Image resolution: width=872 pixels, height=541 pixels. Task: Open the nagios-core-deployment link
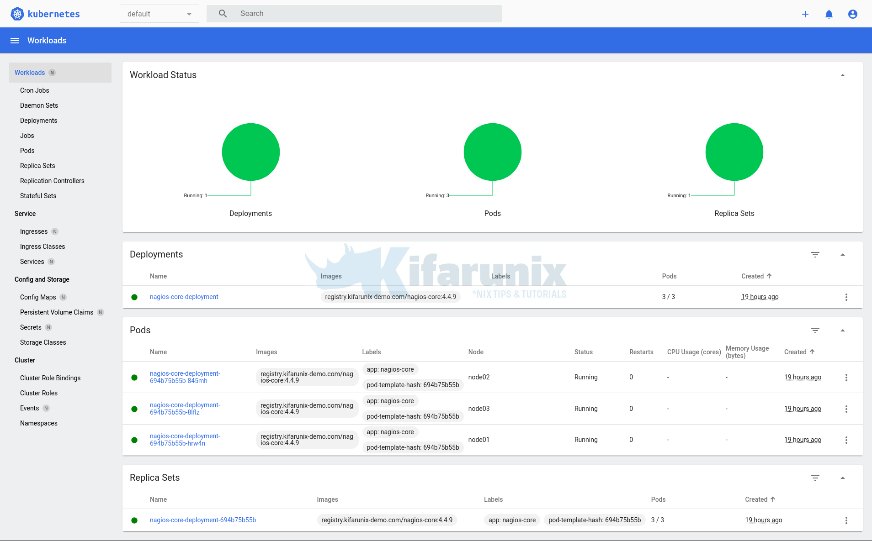184,297
